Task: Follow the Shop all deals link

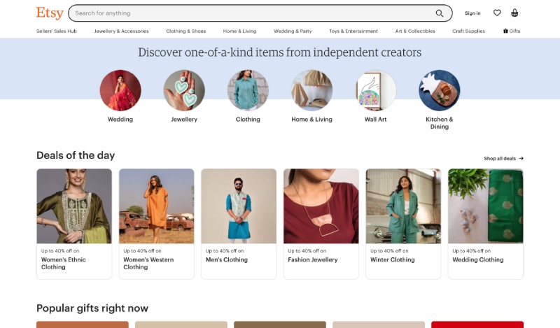Action: [503, 159]
